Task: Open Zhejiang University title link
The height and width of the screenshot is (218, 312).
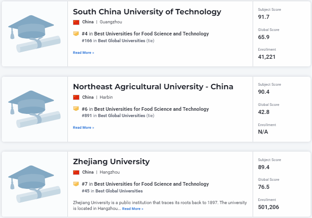Action: (111, 161)
